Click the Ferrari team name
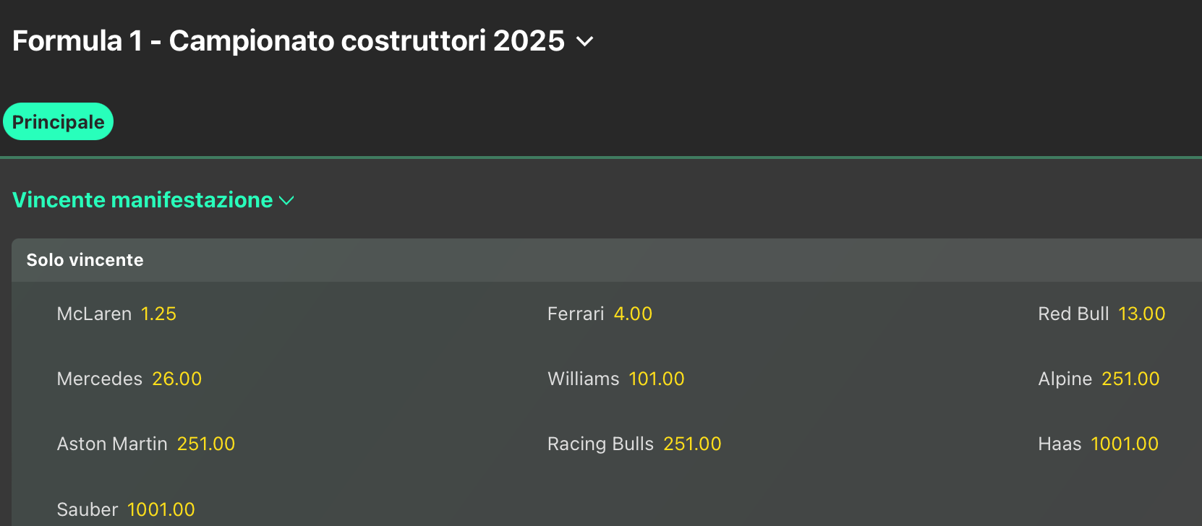 (x=576, y=314)
